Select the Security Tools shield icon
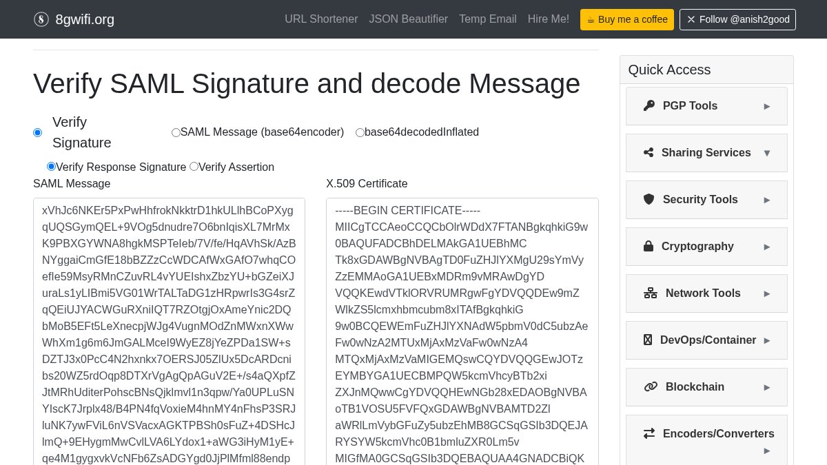Image resolution: width=827 pixels, height=465 pixels. tap(649, 199)
